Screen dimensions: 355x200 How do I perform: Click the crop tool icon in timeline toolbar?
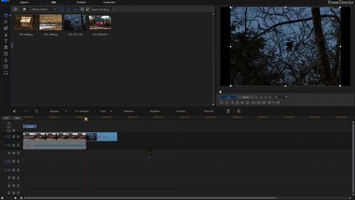coord(36,111)
